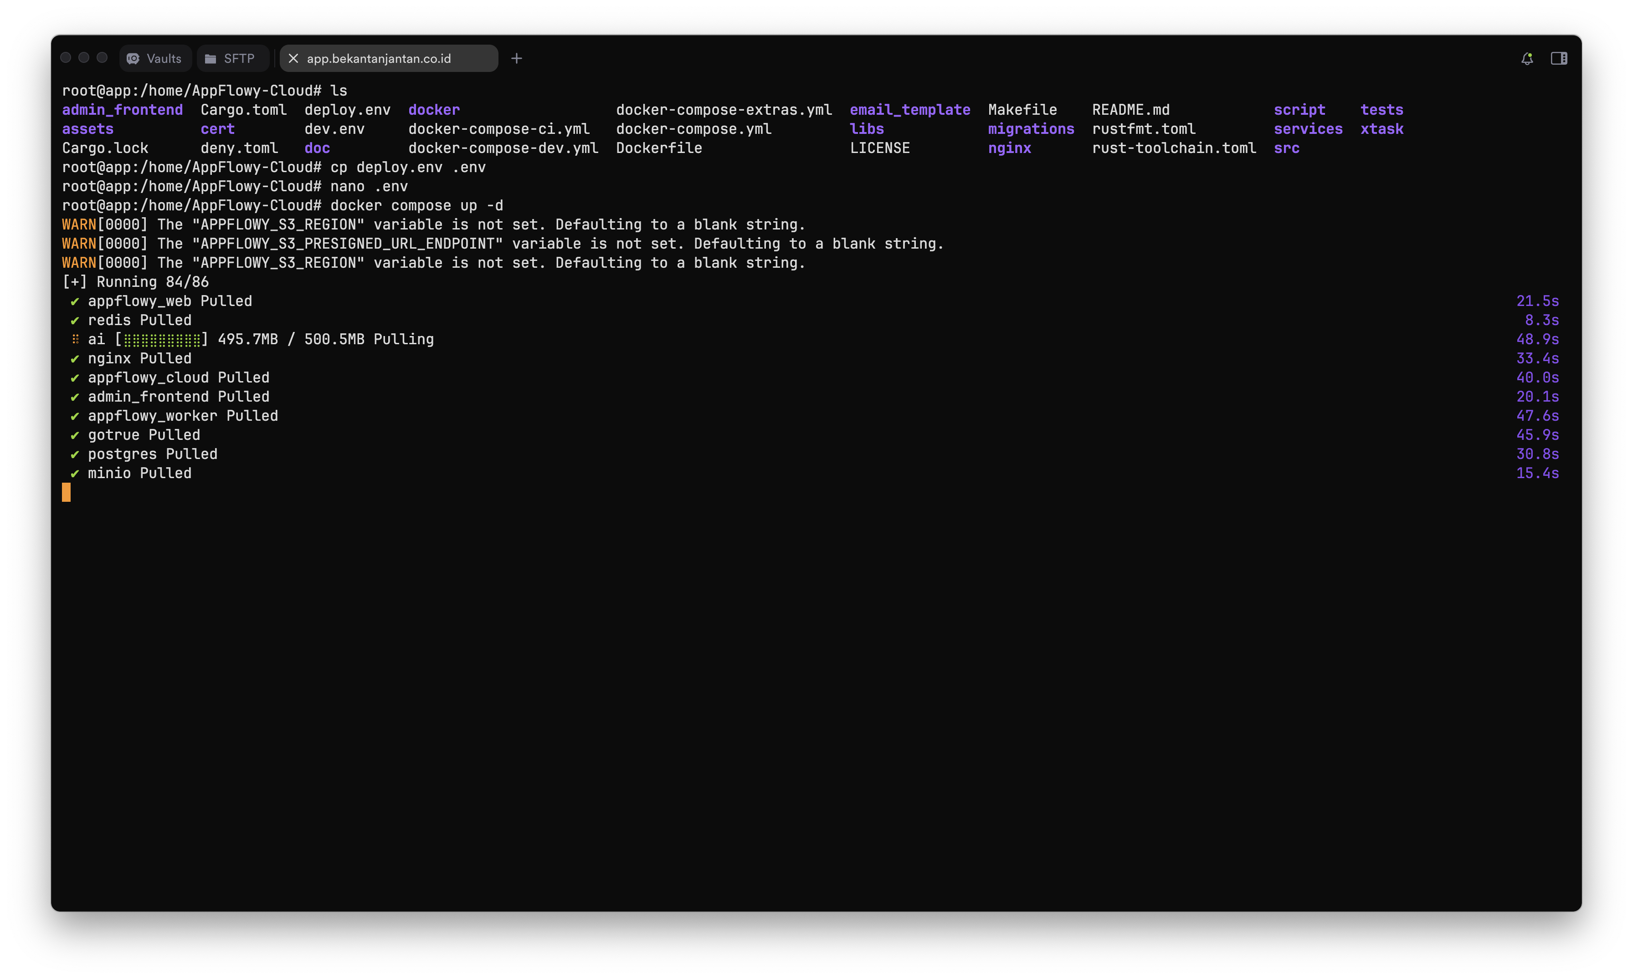The image size is (1633, 979).
Task: Click the ai image pull progress bar
Action: pos(162,339)
